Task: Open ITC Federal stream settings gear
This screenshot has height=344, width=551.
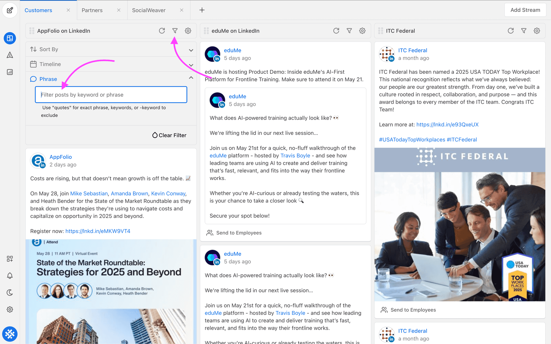Action: point(537,31)
